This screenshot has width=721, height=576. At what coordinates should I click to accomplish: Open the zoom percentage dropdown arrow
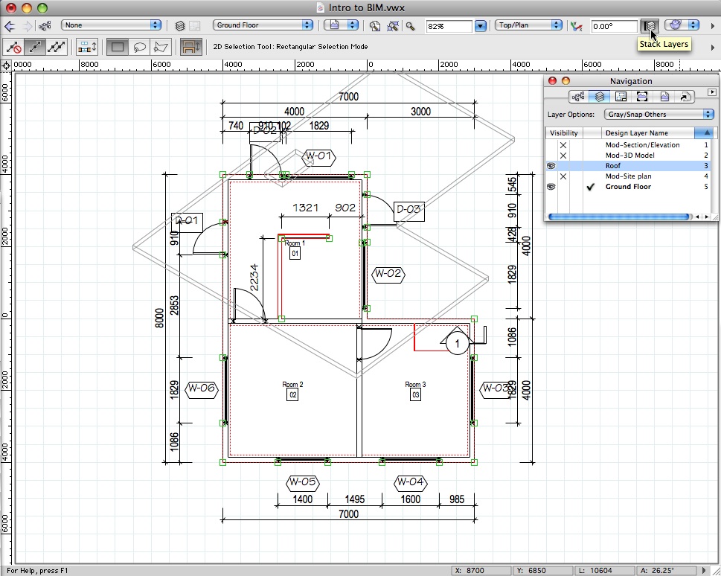tap(480, 26)
